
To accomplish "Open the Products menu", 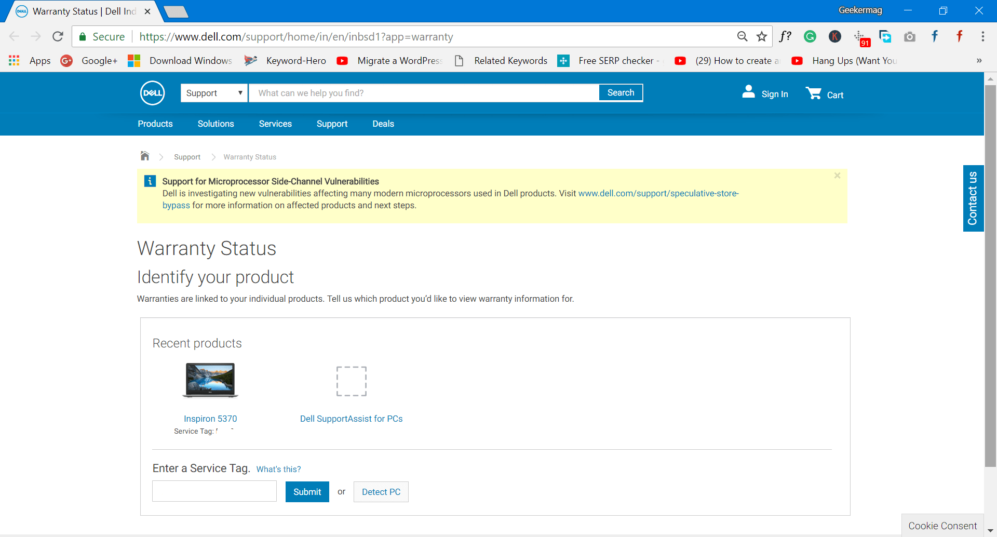I will 155,124.
